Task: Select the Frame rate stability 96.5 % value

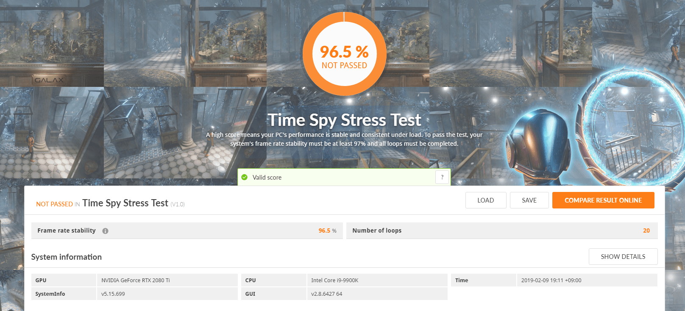Action: coord(327,230)
